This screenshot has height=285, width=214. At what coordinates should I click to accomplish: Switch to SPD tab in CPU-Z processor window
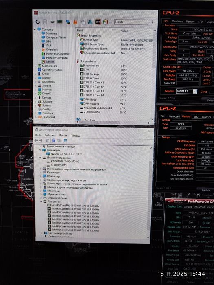coord(201,22)
